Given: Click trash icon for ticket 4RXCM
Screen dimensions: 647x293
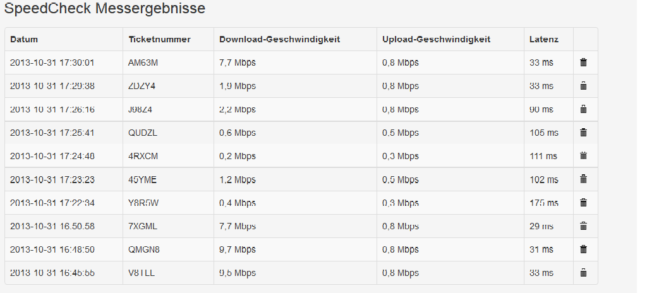Looking at the screenshot, I should pyautogui.click(x=583, y=155).
